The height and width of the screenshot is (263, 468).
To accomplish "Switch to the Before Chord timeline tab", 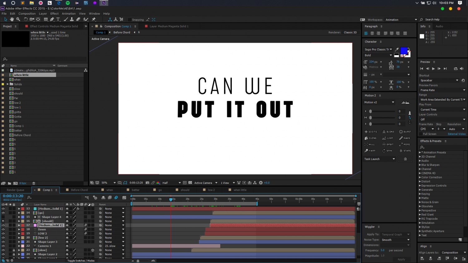I will (79, 190).
